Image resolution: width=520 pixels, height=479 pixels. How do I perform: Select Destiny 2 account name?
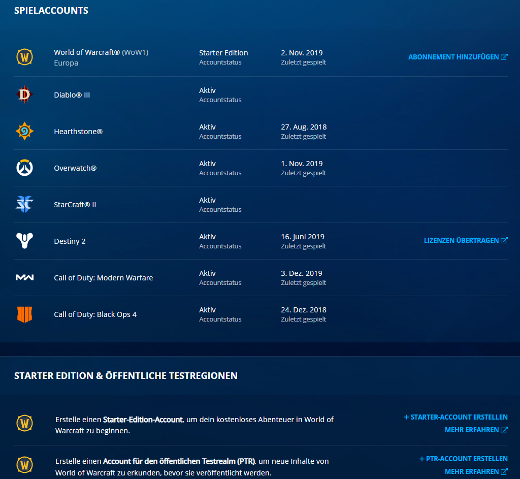coord(70,241)
